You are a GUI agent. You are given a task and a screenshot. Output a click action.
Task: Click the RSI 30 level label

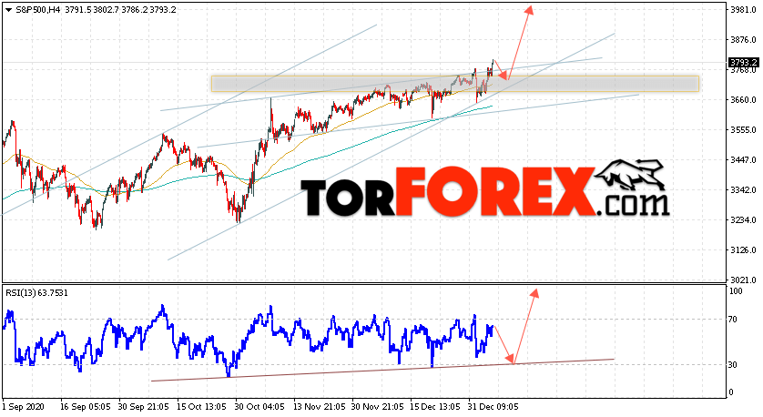pyautogui.click(x=733, y=365)
